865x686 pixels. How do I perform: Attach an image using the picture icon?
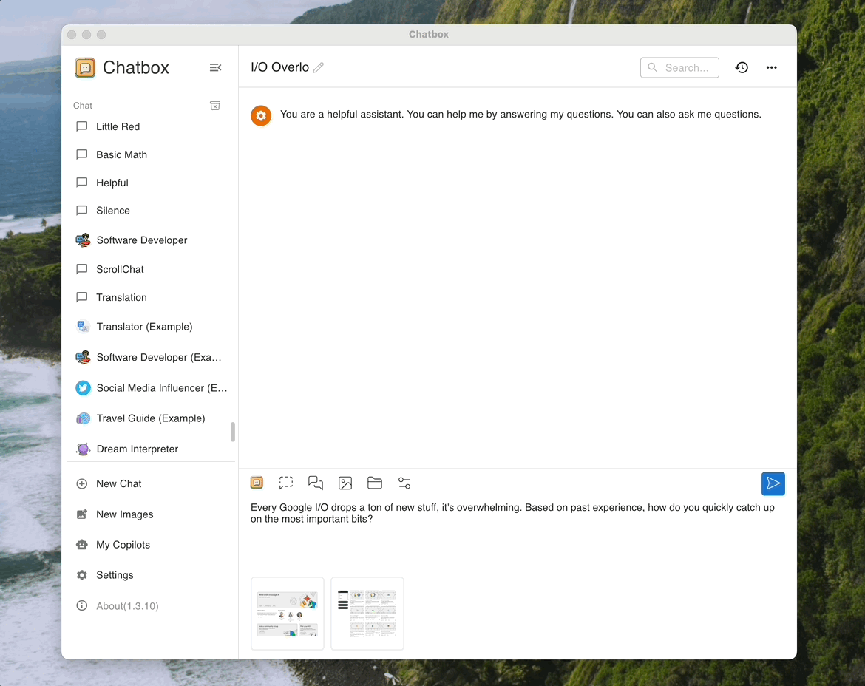[345, 483]
